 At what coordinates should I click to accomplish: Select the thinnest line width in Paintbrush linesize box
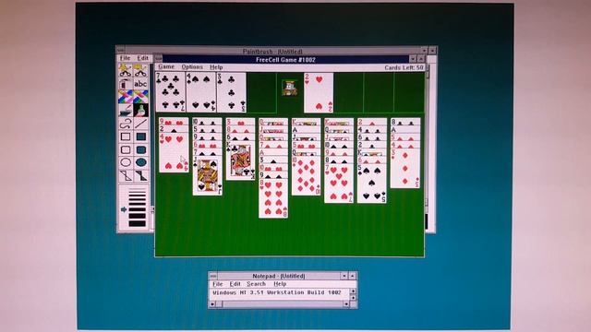138,192
